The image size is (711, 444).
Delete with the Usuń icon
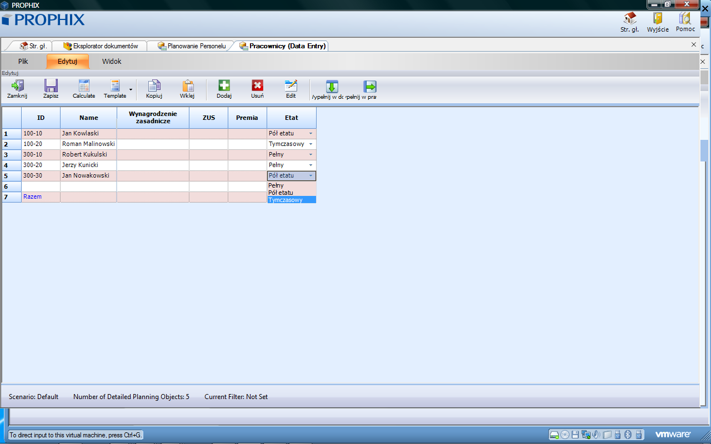(x=257, y=86)
